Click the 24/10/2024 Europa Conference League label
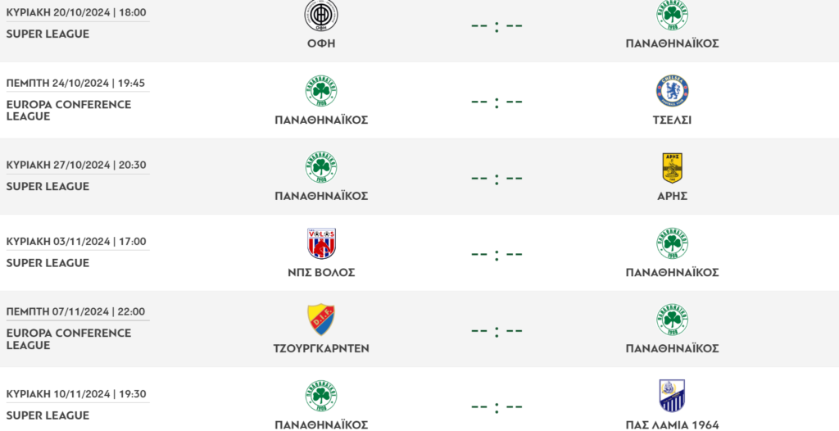Image resolution: width=839 pixels, height=431 pixels. pyautogui.click(x=68, y=110)
